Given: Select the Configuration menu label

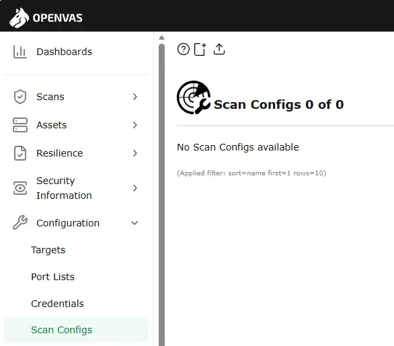Looking at the screenshot, I should [68, 223].
